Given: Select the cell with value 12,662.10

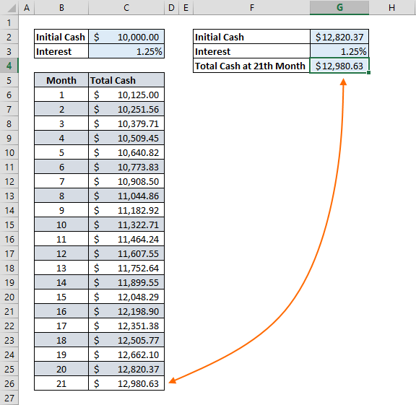Looking at the screenshot, I should coord(126,354).
